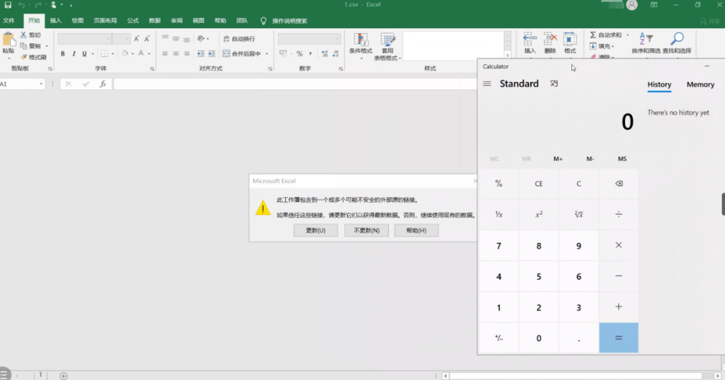The width and height of the screenshot is (725, 380).
Task: Apply percent style with the % icon in the Excel number group
Action: tap(299, 54)
